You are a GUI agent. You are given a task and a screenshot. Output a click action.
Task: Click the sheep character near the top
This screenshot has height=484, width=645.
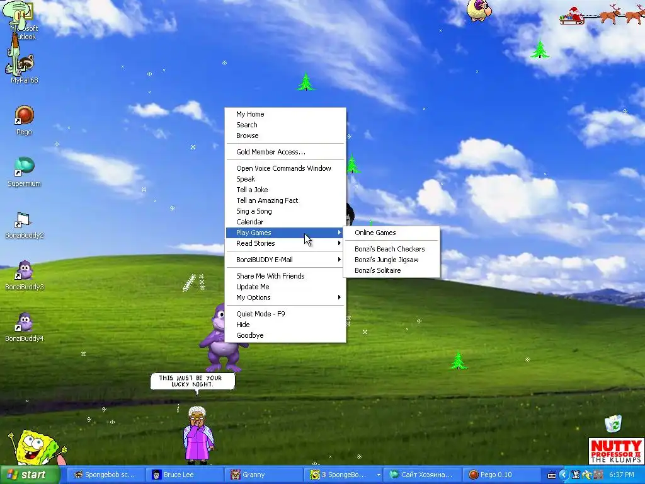click(479, 10)
